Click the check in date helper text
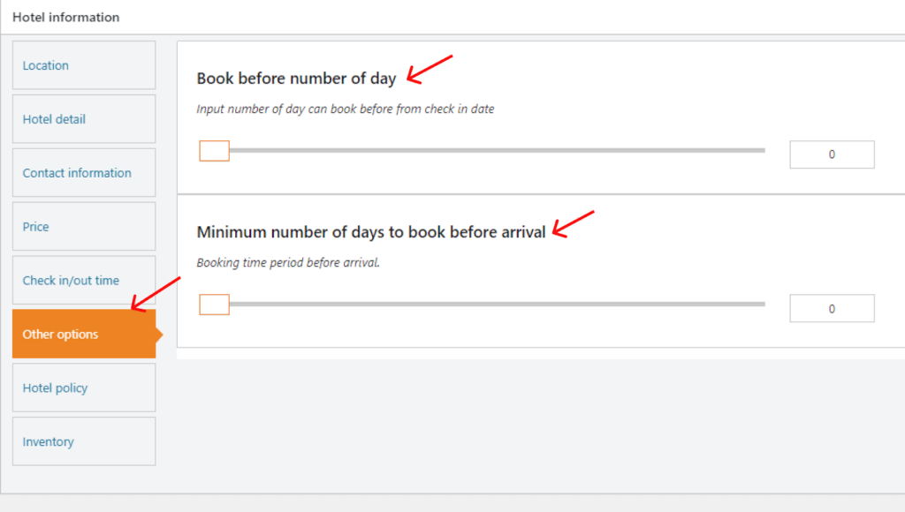905x512 pixels. [345, 109]
